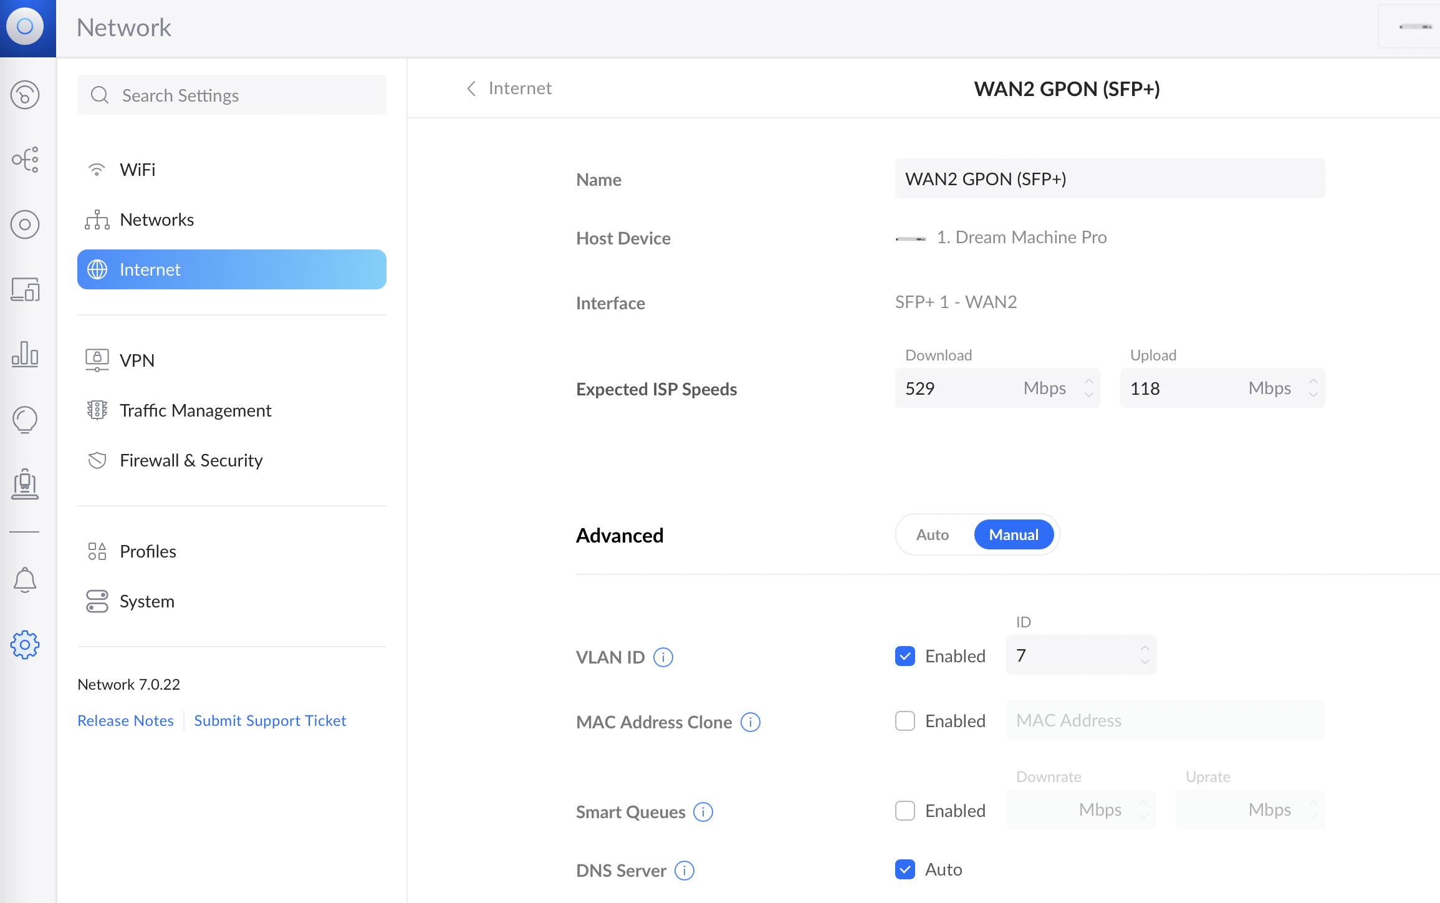Image resolution: width=1440 pixels, height=903 pixels.
Task: Click the Network app title
Action: point(123,27)
